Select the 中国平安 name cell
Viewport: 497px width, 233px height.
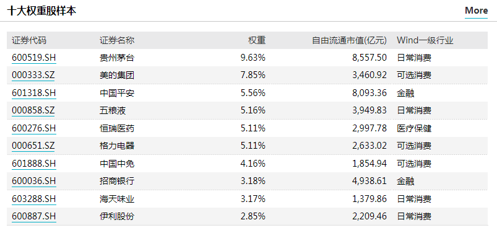pyautogui.click(x=117, y=93)
